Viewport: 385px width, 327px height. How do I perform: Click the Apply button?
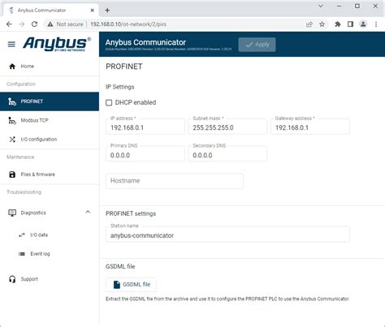[257, 45]
